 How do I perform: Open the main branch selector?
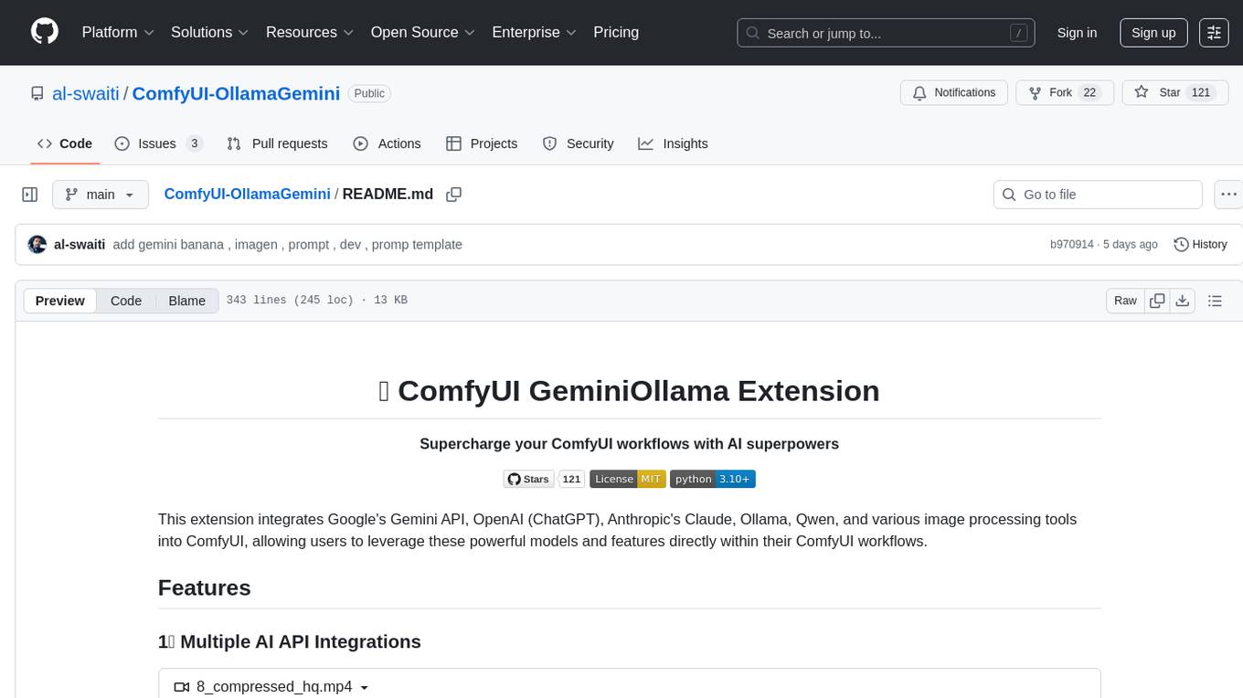[100, 195]
